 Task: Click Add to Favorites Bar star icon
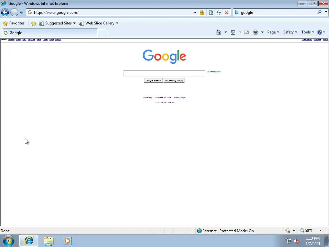click(x=33, y=23)
